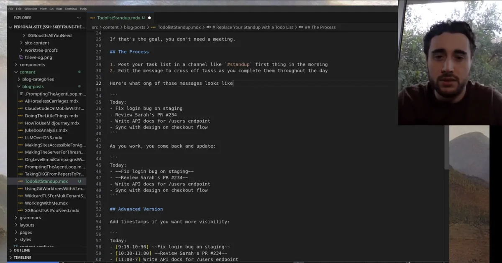Click 'blog-posts' in the breadcrumb path
The image size is (502, 263).
point(135,27)
